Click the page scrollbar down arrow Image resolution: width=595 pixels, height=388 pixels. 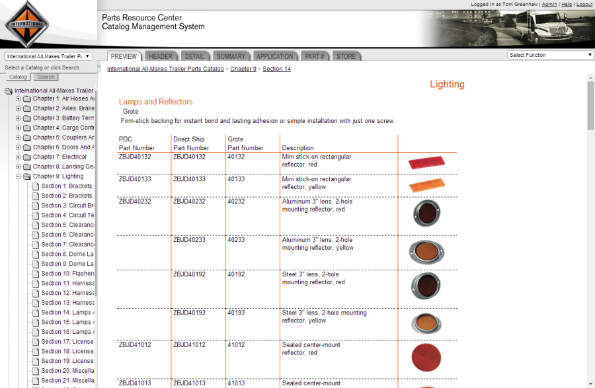point(590,384)
